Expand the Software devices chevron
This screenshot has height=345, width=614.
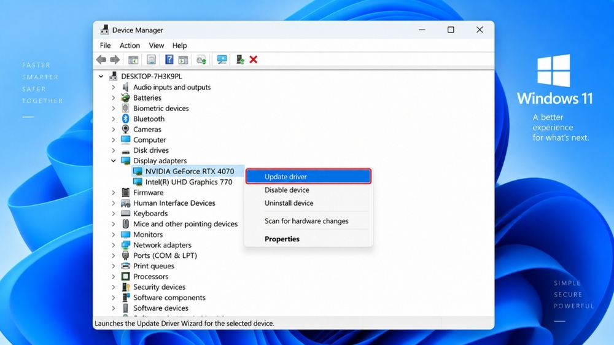tap(113, 308)
